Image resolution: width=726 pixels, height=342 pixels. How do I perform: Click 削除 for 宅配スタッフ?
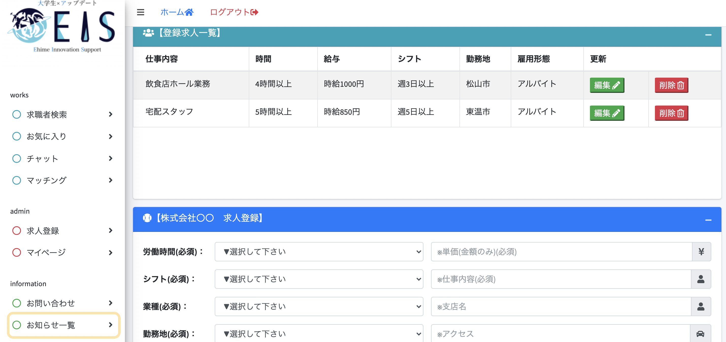pos(671,113)
